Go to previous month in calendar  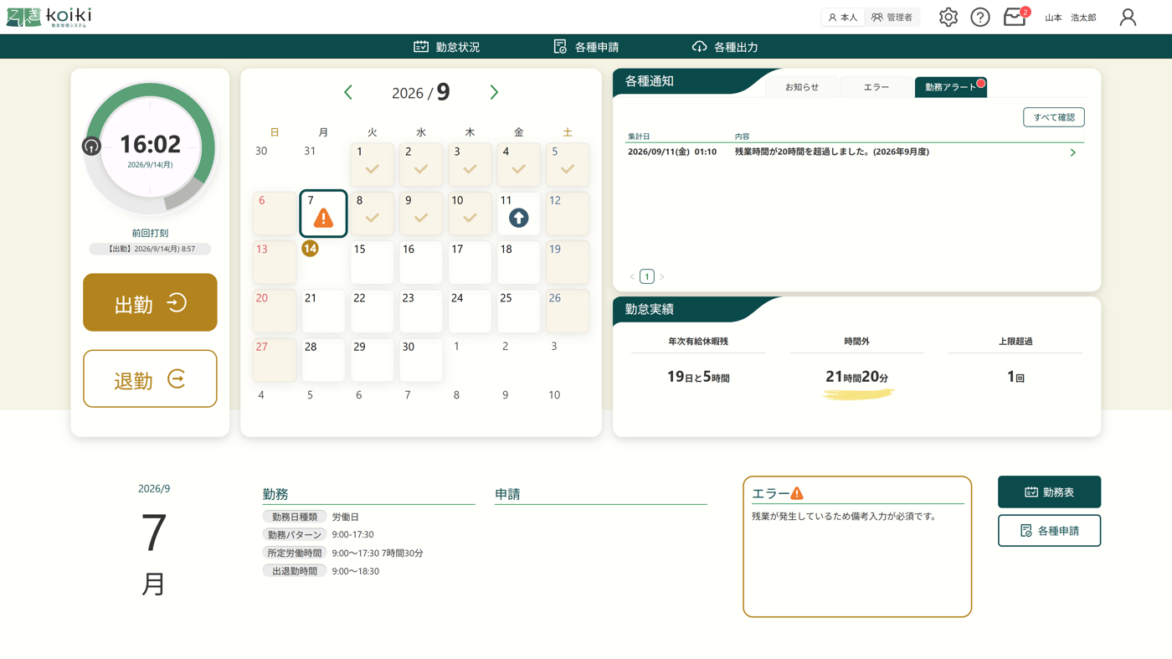pos(348,92)
